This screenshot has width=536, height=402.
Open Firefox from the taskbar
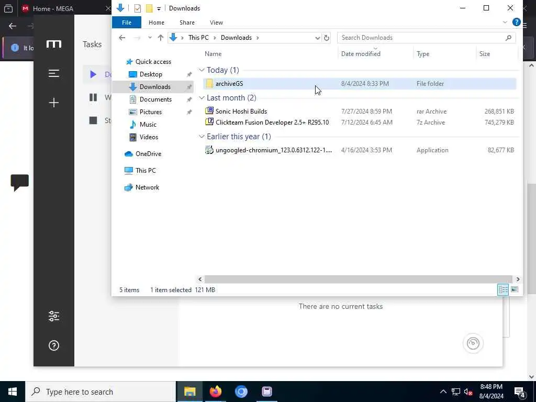tap(215, 392)
